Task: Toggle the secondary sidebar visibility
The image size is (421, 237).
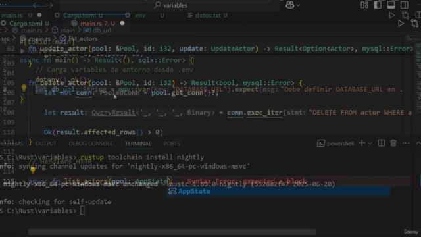Action: coord(405,5)
